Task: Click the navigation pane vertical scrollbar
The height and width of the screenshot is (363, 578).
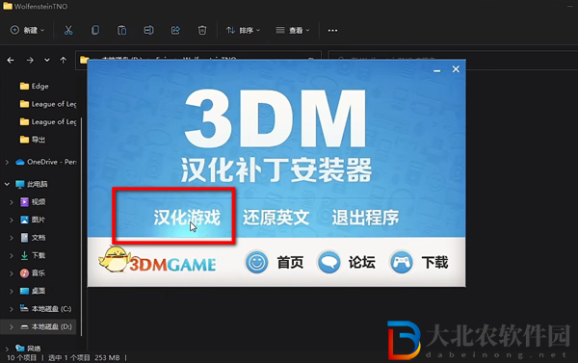Action: [81, 226]
